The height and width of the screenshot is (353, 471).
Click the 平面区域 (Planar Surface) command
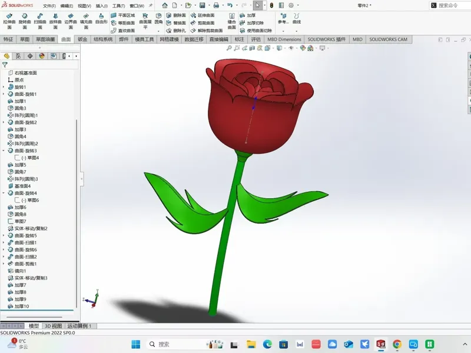click(x=123, y=15)
